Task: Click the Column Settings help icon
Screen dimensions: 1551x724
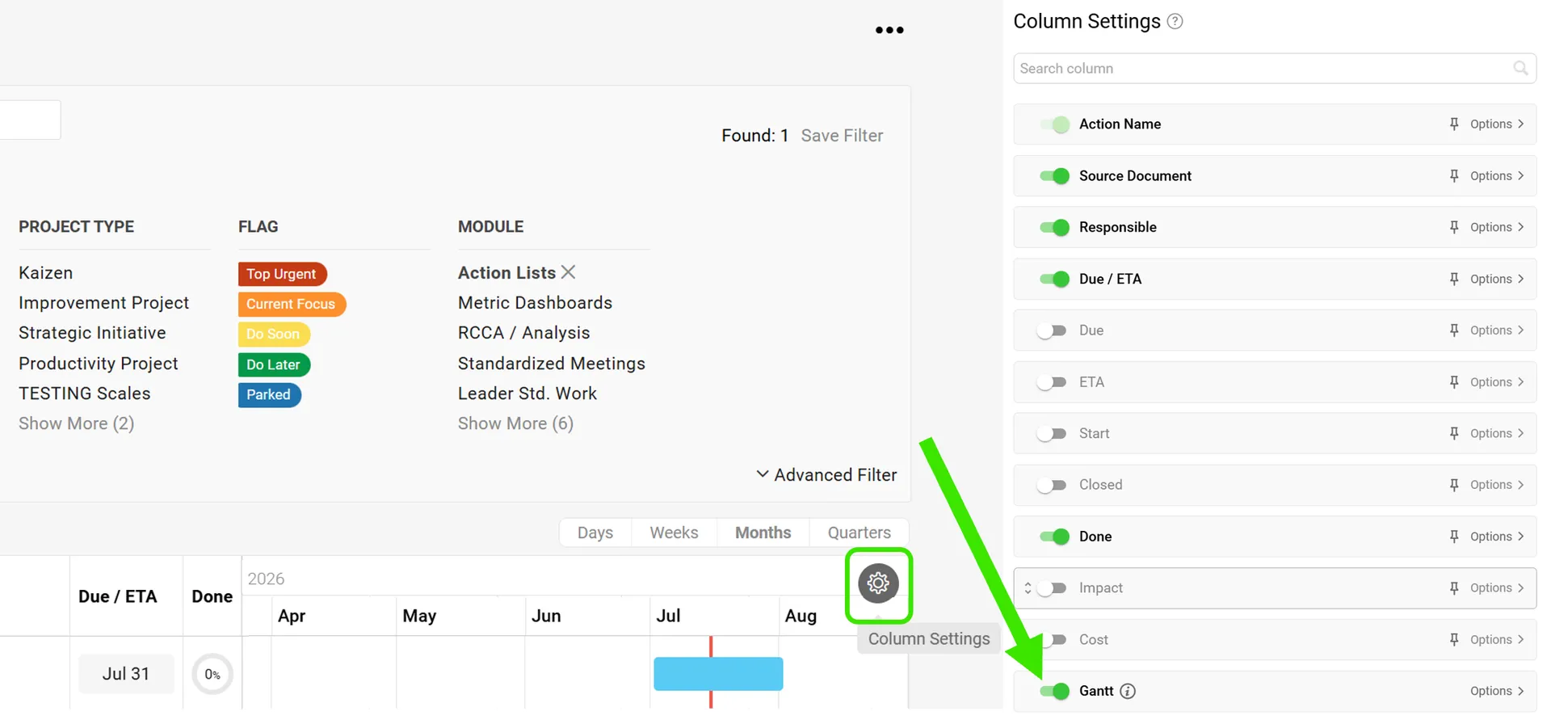Action: [1175, 22]
